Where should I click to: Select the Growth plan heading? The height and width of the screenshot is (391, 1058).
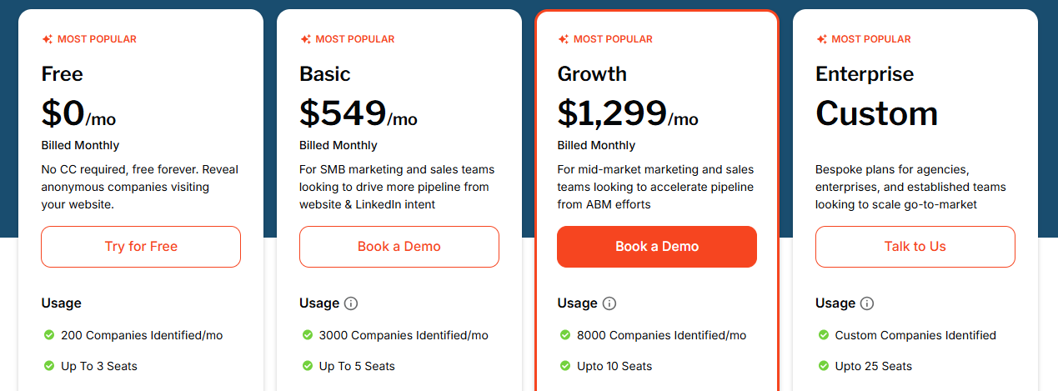592,74
